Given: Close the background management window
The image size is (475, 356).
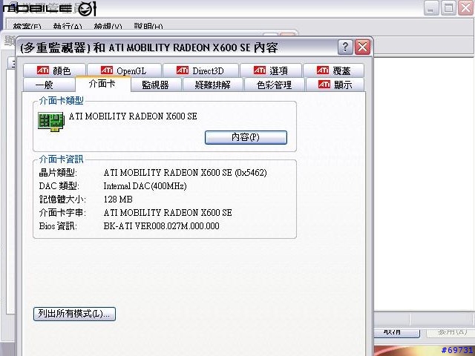Looking at the screenshot, I should coord(466,7).
